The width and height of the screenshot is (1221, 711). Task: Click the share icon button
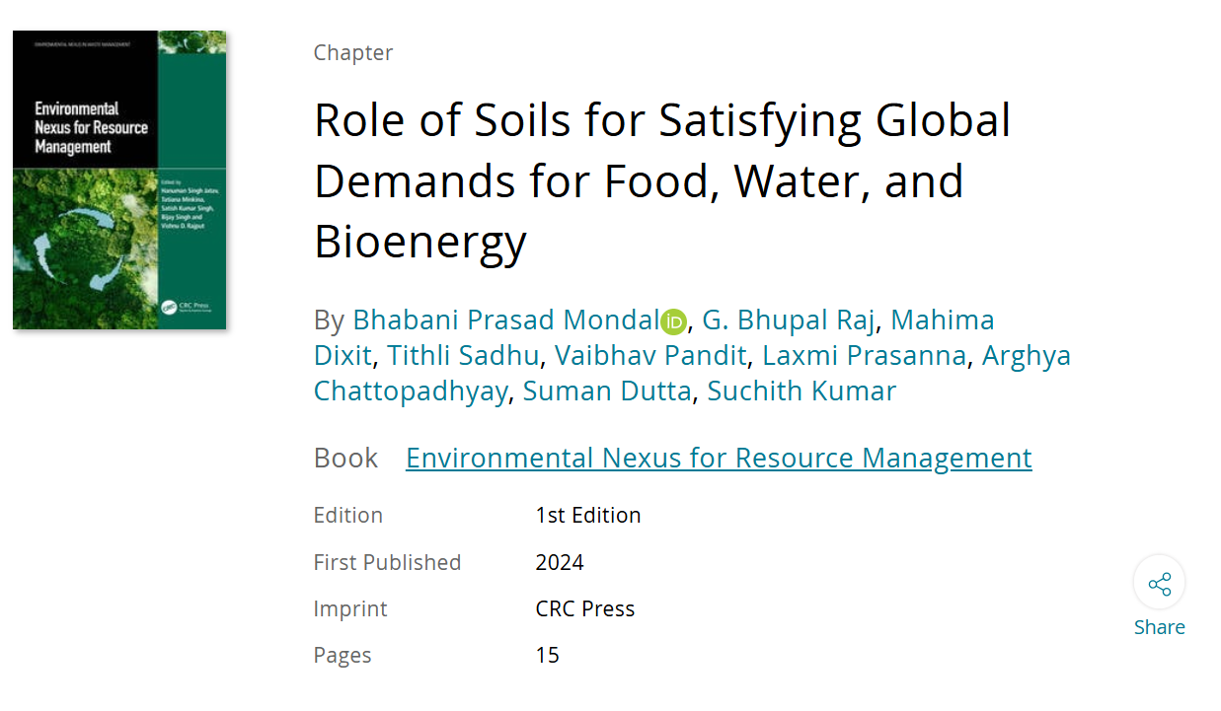pos(1159,584)
